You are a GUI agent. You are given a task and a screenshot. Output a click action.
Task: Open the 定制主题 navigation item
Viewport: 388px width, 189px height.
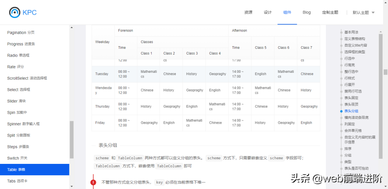click(x=330, y=13)
